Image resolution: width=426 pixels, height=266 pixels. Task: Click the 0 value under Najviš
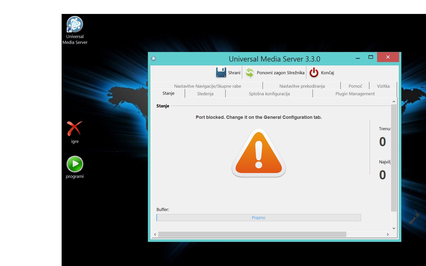coord(382,175)
